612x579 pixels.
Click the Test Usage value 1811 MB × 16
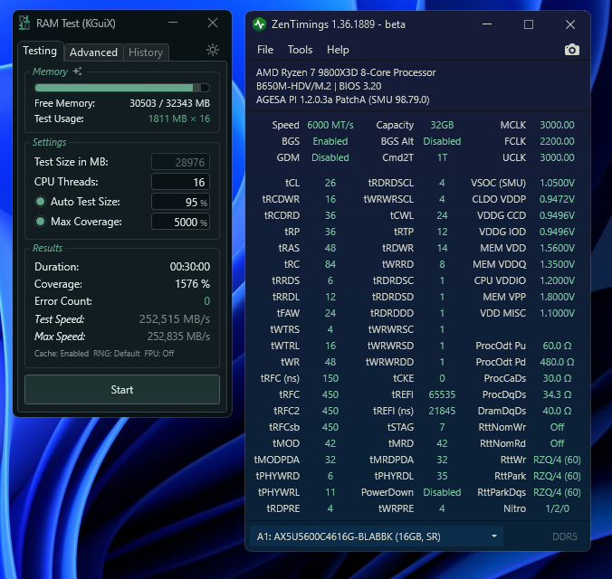(x=179, y=119)
